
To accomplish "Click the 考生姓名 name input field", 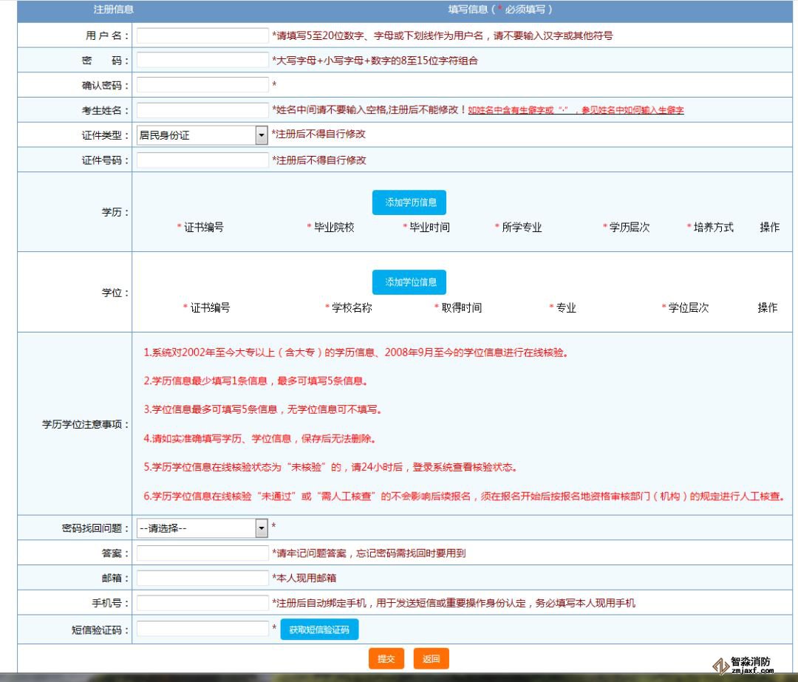I will pos(202,110).
